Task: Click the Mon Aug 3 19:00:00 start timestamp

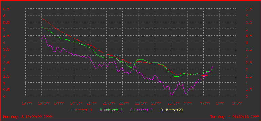Action: point(27,117)
